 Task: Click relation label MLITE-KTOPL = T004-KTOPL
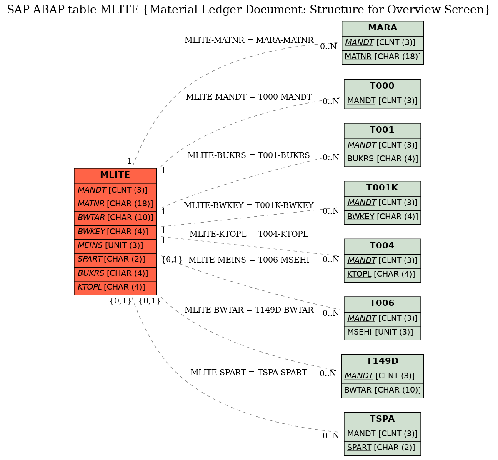tap(249, 234)
